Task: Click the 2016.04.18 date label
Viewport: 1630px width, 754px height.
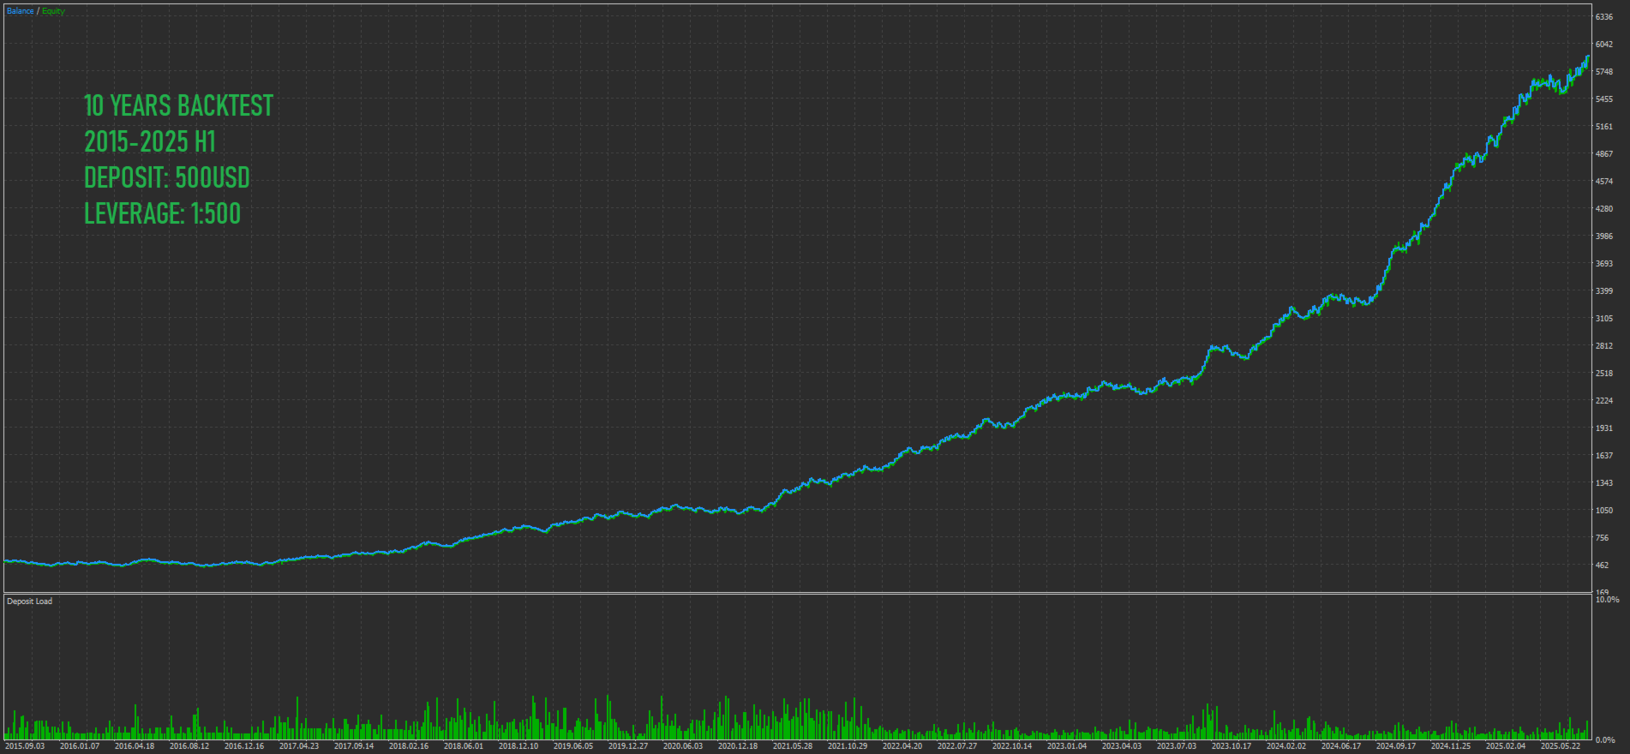Action: [x=135, y=746]
